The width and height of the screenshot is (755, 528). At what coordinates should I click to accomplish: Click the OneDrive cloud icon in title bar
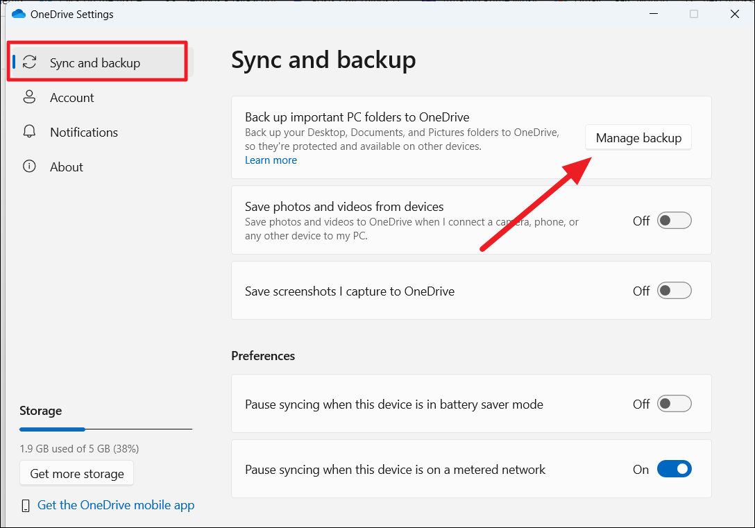tap(19, 14)
